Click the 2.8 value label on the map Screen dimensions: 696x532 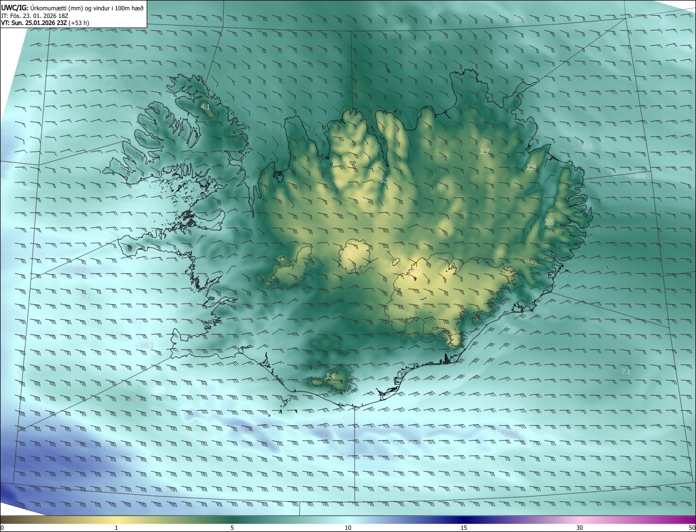pos(531,168)
